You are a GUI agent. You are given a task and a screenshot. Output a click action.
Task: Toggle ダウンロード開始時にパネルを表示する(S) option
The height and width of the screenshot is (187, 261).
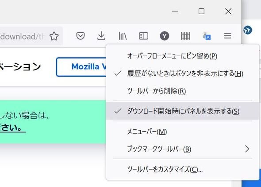click(183, 111)
